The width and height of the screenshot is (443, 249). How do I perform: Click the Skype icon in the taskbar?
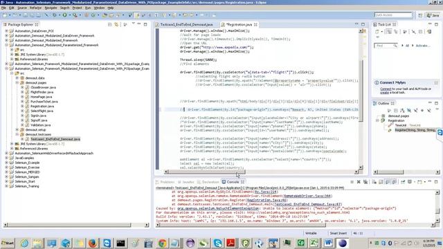click(217, 243)
